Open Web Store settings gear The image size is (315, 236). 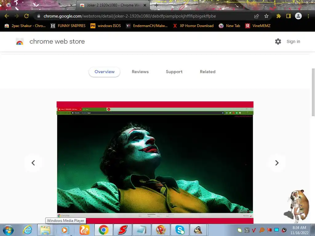(x=278, y=41)
